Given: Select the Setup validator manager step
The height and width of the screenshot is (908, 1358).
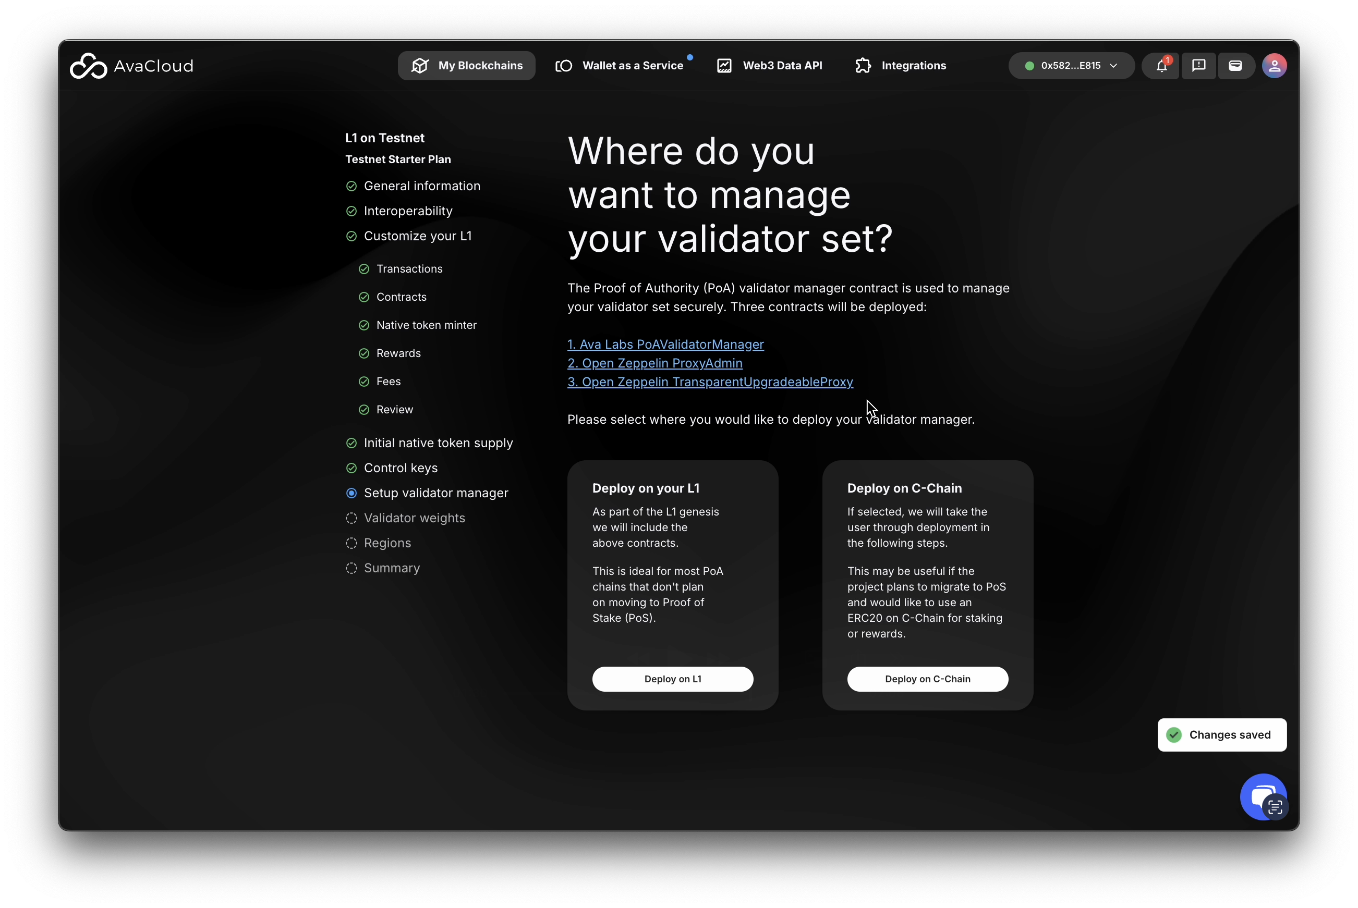Looking at the screenshot, I should pos(435,493).
